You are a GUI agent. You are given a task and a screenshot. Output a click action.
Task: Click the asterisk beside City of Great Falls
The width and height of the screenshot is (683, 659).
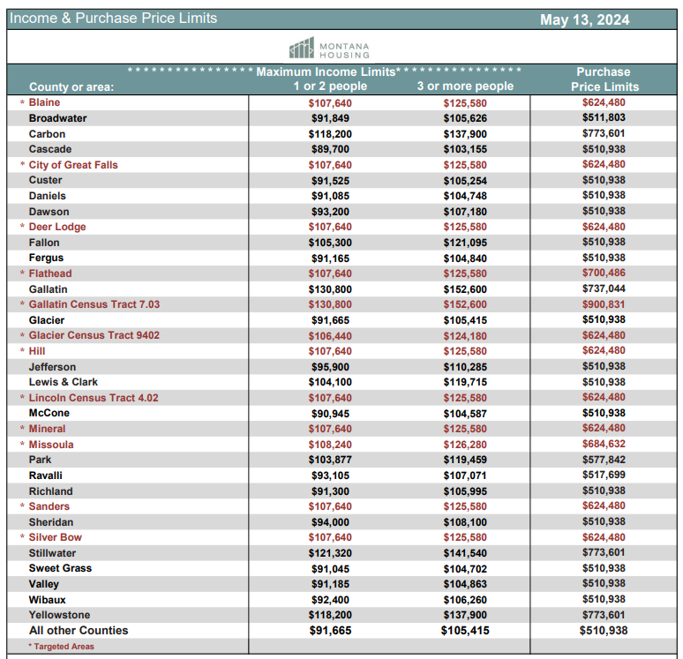click(22, 165)
